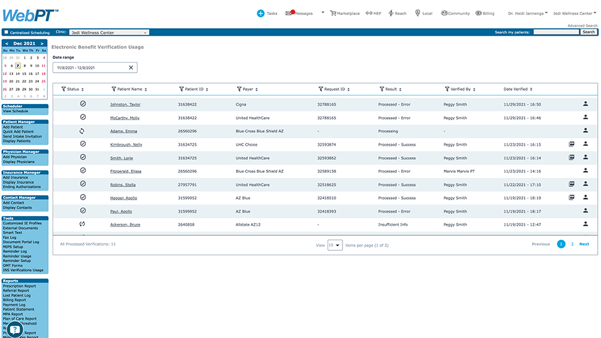Filter by the Payer column

tap(240, 90)
